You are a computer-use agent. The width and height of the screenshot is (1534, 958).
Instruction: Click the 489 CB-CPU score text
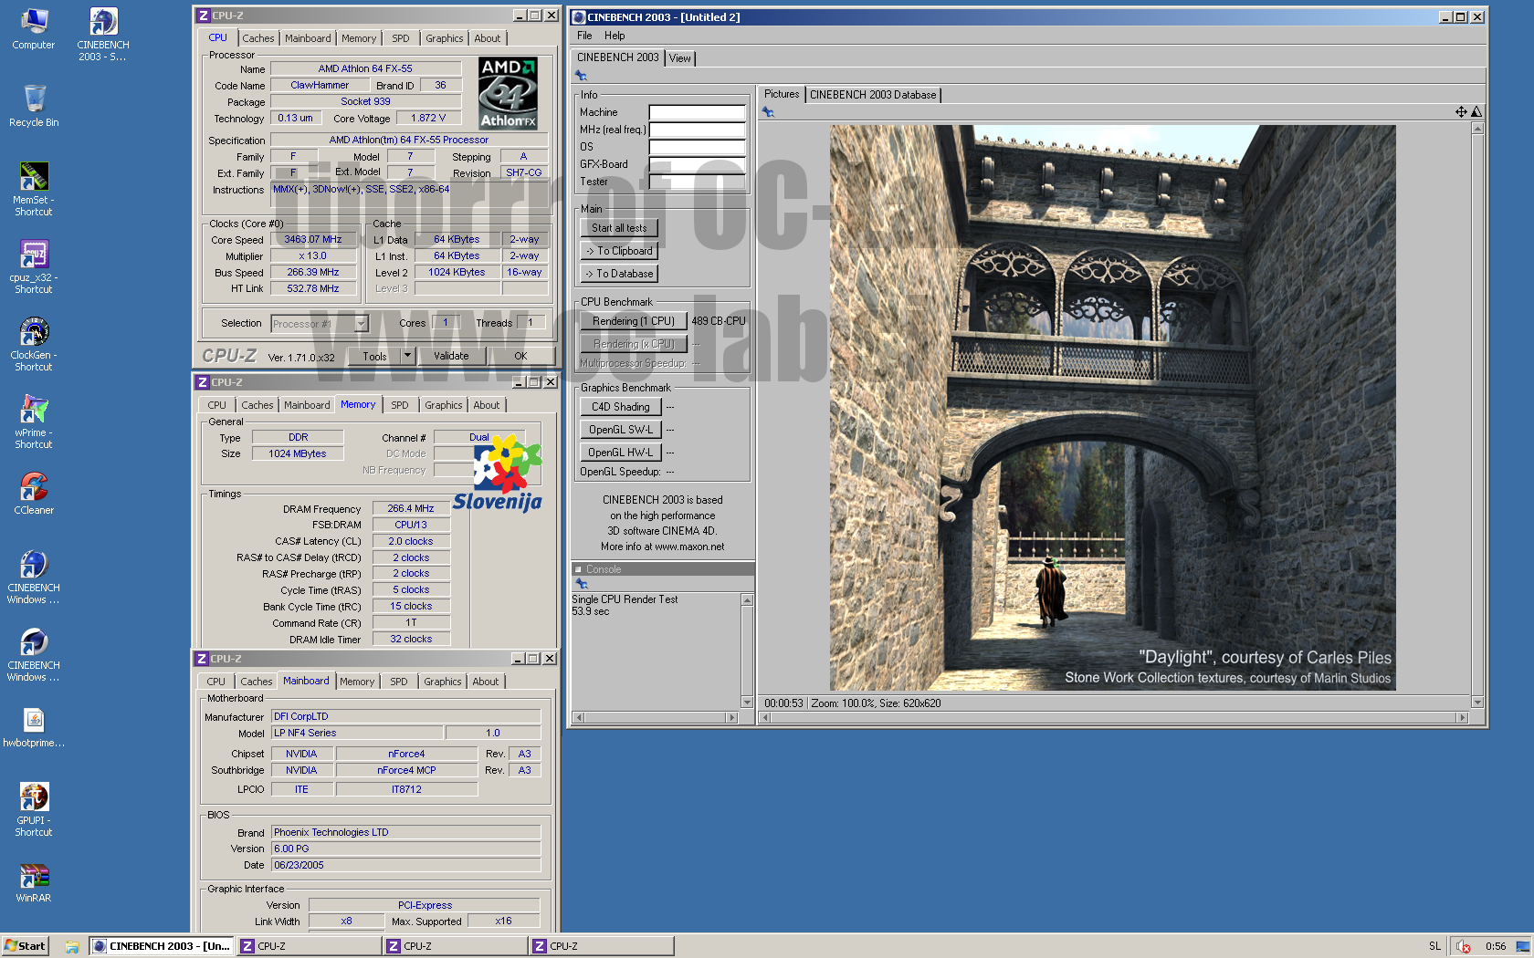click(718, 321)
